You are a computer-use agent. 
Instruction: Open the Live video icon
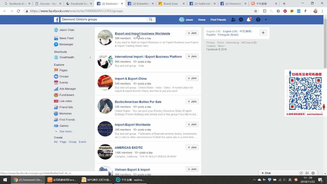pos(56,101)
